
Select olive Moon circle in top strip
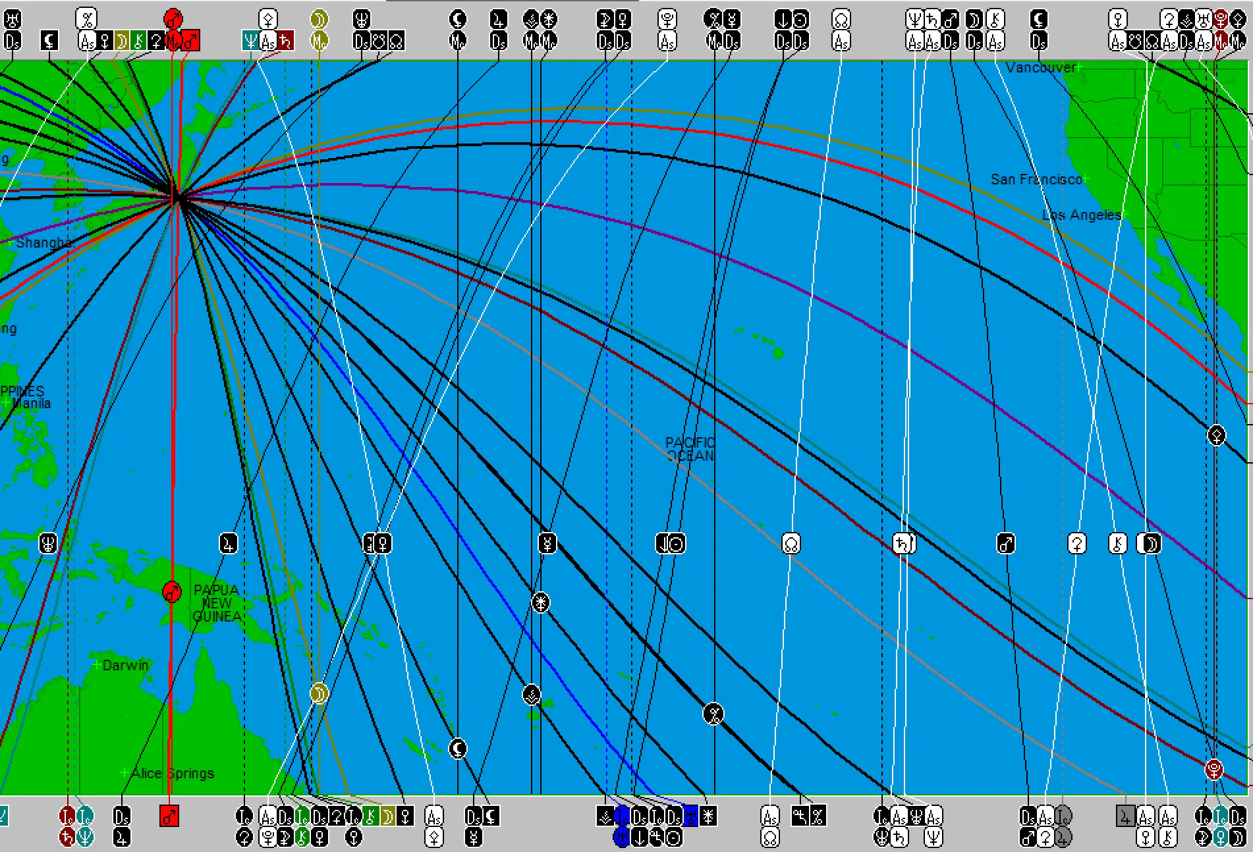[x=319, y=18]
